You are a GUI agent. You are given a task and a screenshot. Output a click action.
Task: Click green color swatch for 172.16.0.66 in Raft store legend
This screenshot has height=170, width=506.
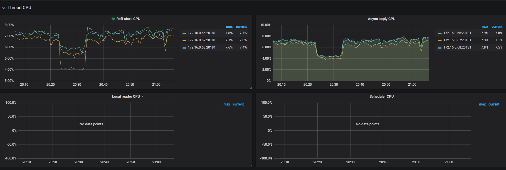(x=184, y=33)
